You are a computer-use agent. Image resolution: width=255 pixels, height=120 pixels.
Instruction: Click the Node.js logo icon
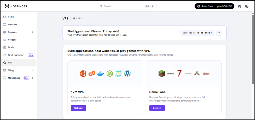click(x=110, y=74)
